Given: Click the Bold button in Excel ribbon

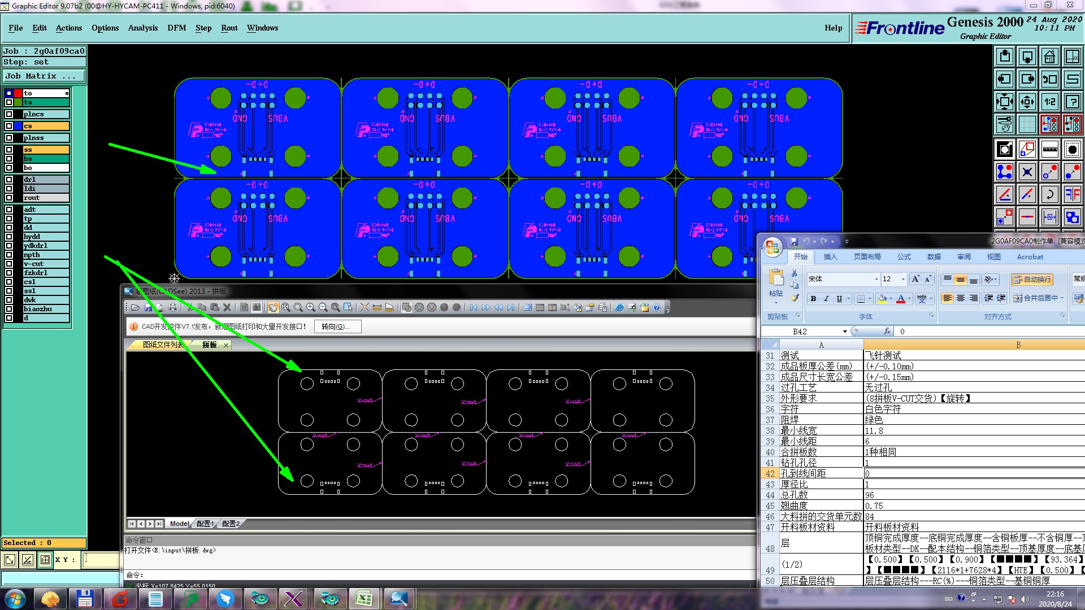Looking at the screenshot, I should [x=813, y=298].
